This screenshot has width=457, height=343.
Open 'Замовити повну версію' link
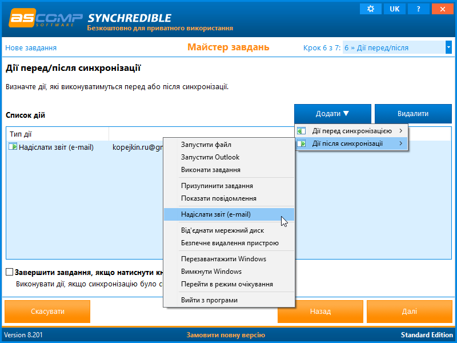(x=226, y=335)
